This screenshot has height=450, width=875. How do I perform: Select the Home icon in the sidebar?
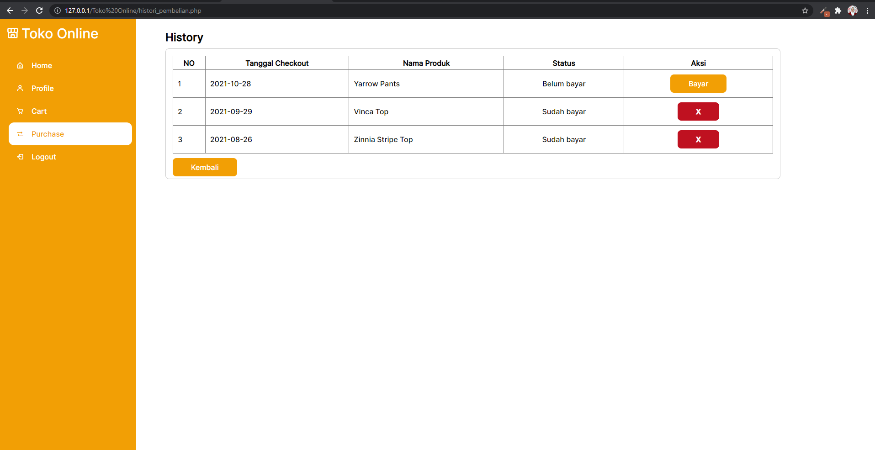[x=20, y=65]
